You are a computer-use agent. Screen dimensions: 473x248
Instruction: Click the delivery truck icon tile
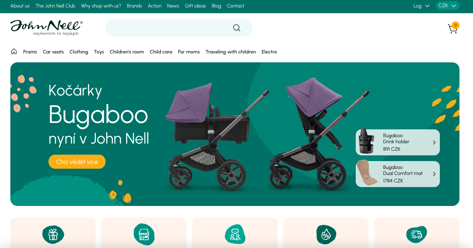417,234
